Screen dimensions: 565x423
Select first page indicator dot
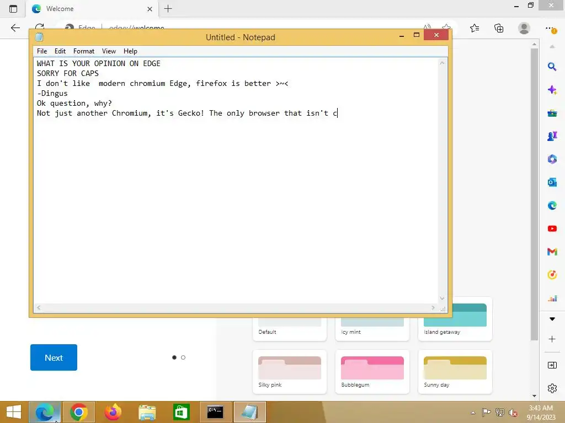point(174,357)
